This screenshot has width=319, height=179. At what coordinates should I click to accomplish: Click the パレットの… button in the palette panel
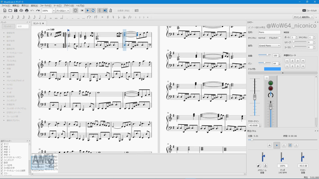pos(8,27)
